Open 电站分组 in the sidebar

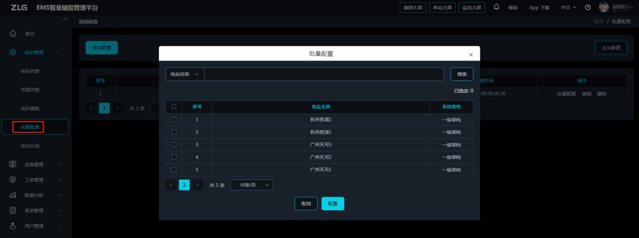pyautogui.click(x=30, y=146)
